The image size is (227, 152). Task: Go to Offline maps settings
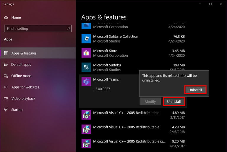(x=38, y=76)
